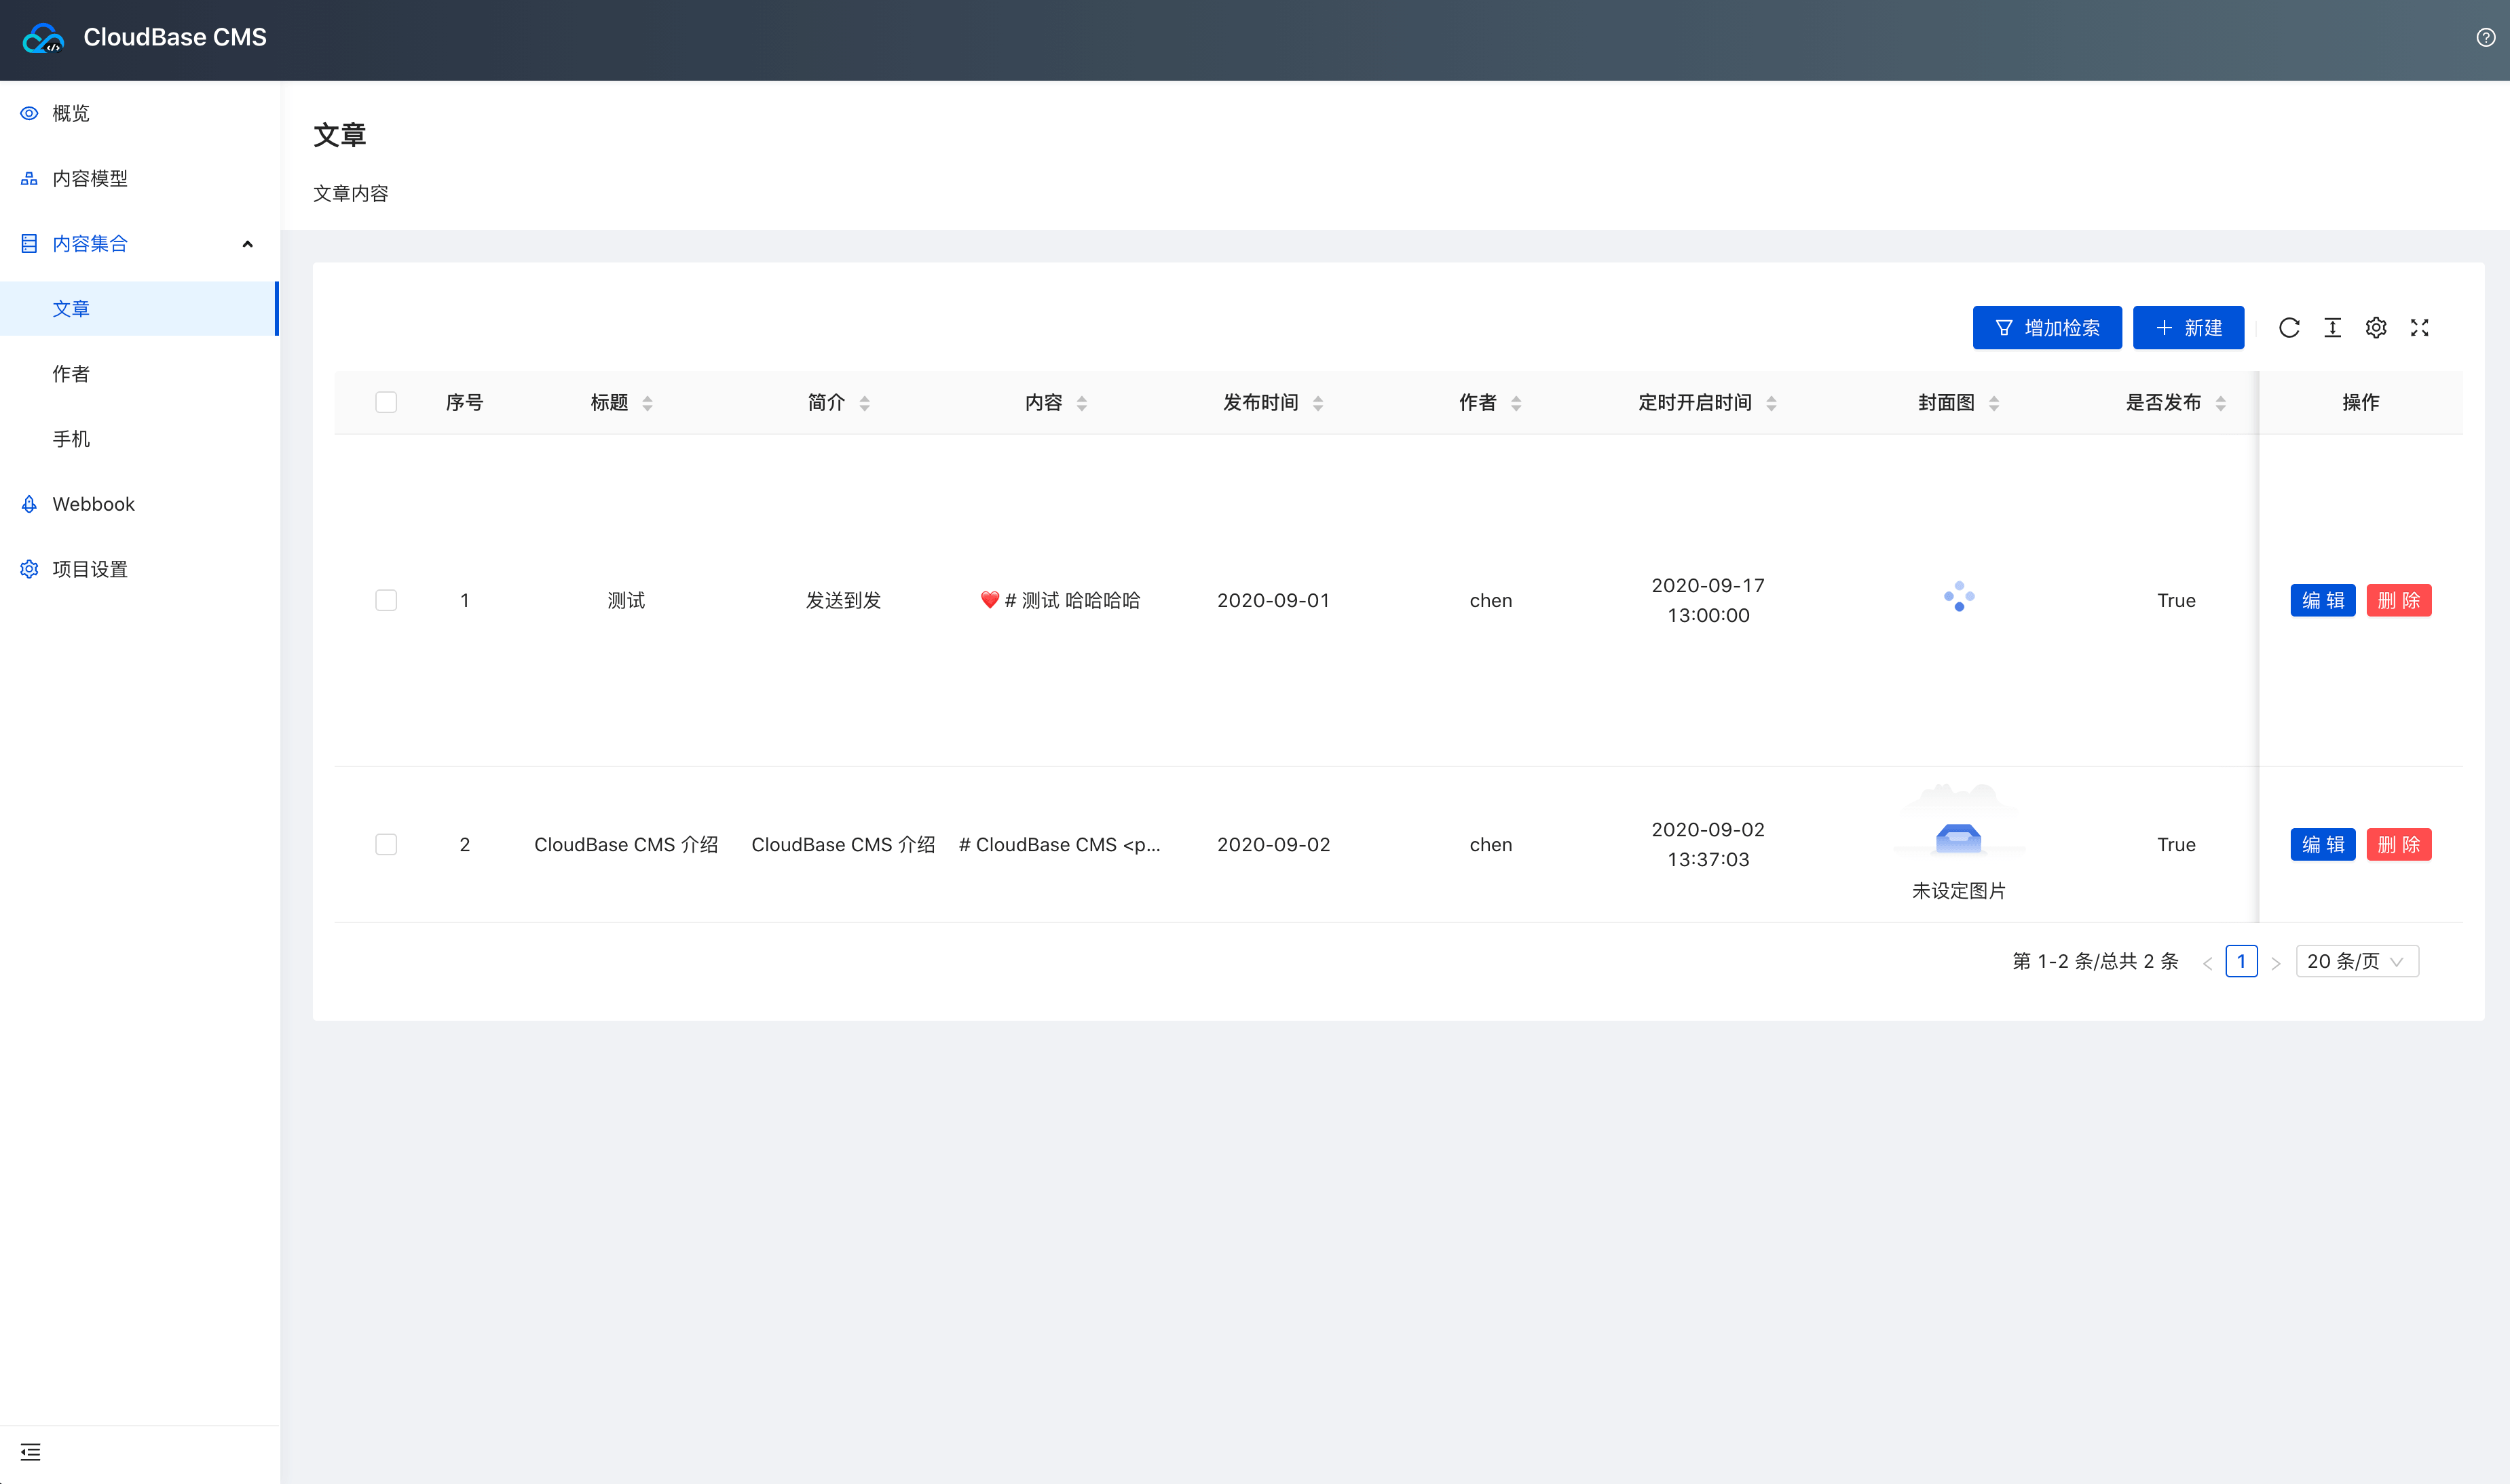Click the help question mark icon
2510x1484 pixels.
pos(2486,38)
